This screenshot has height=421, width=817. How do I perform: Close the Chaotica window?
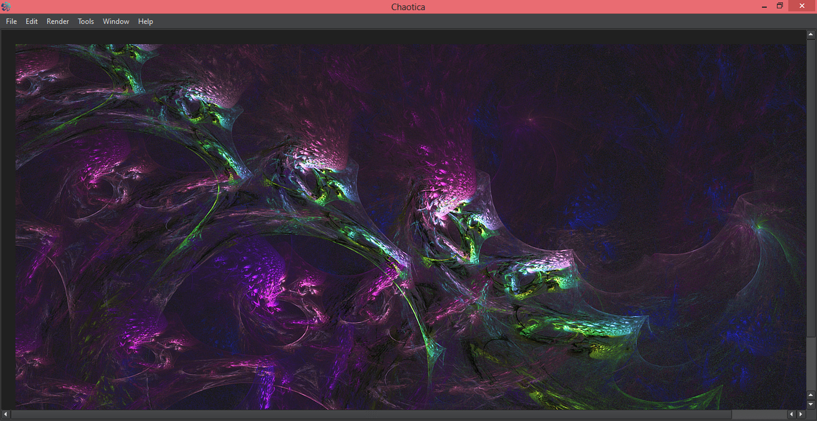[802, 6]
